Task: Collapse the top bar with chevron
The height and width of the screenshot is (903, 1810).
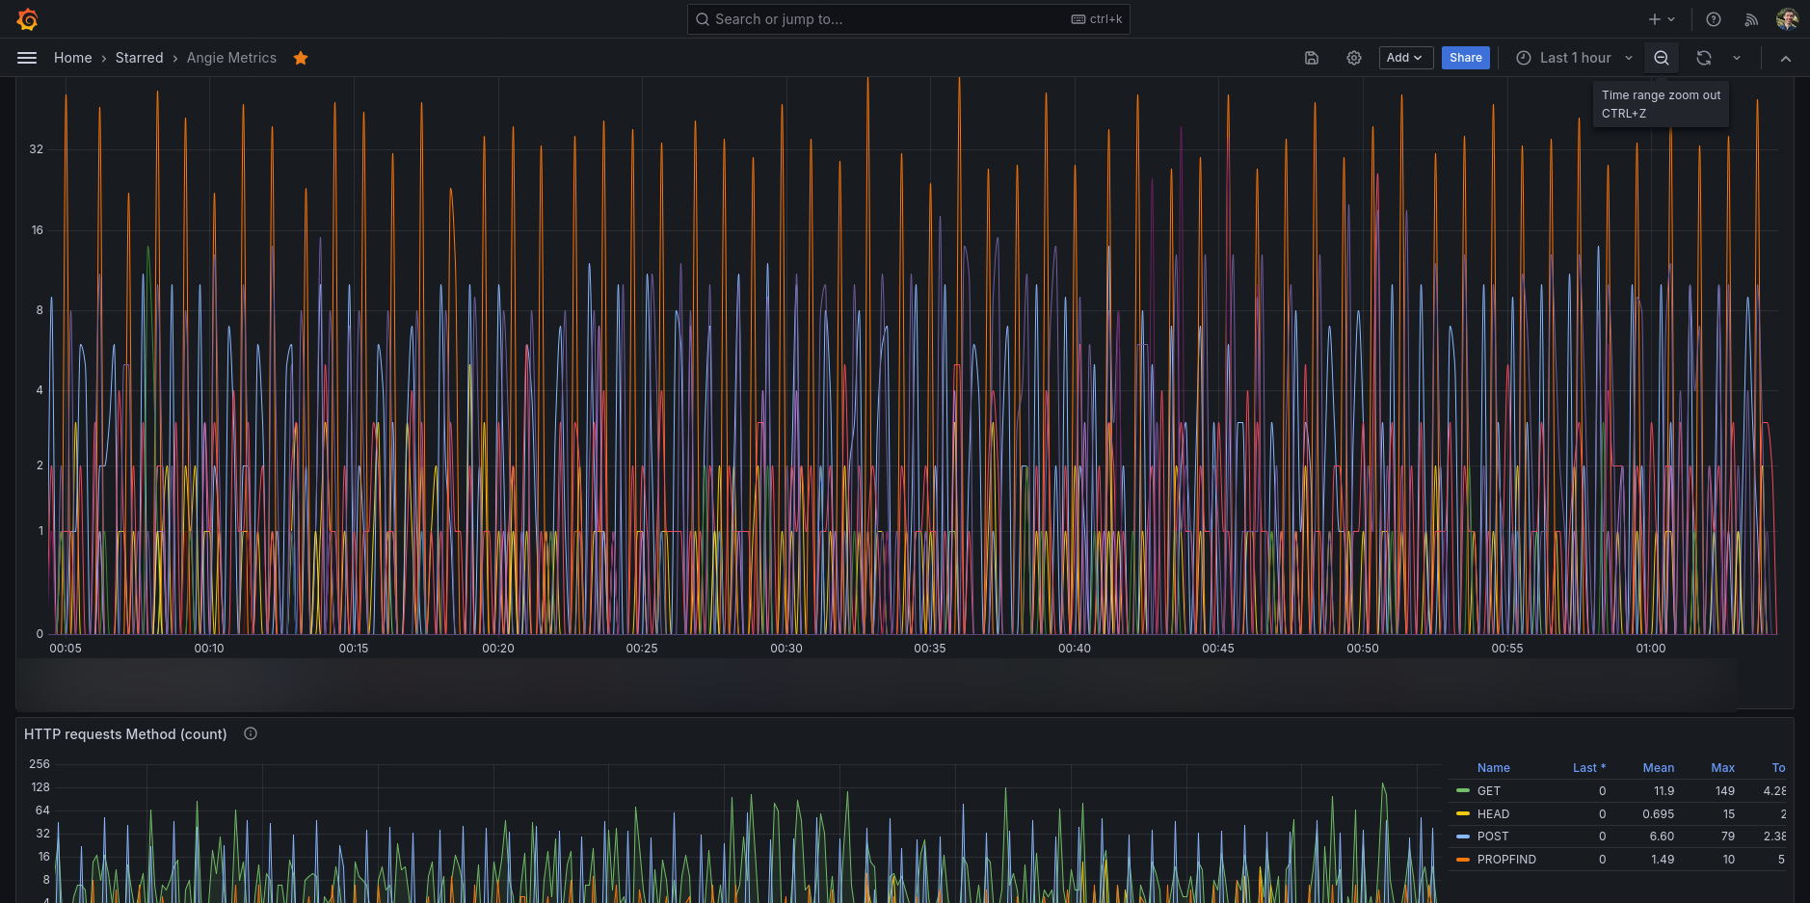Action: point(1786,59)
